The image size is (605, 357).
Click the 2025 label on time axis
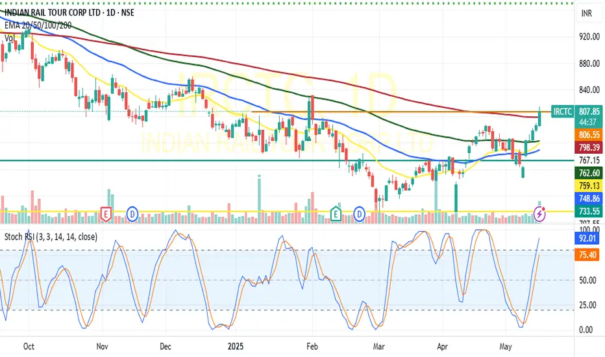point(236,346)
